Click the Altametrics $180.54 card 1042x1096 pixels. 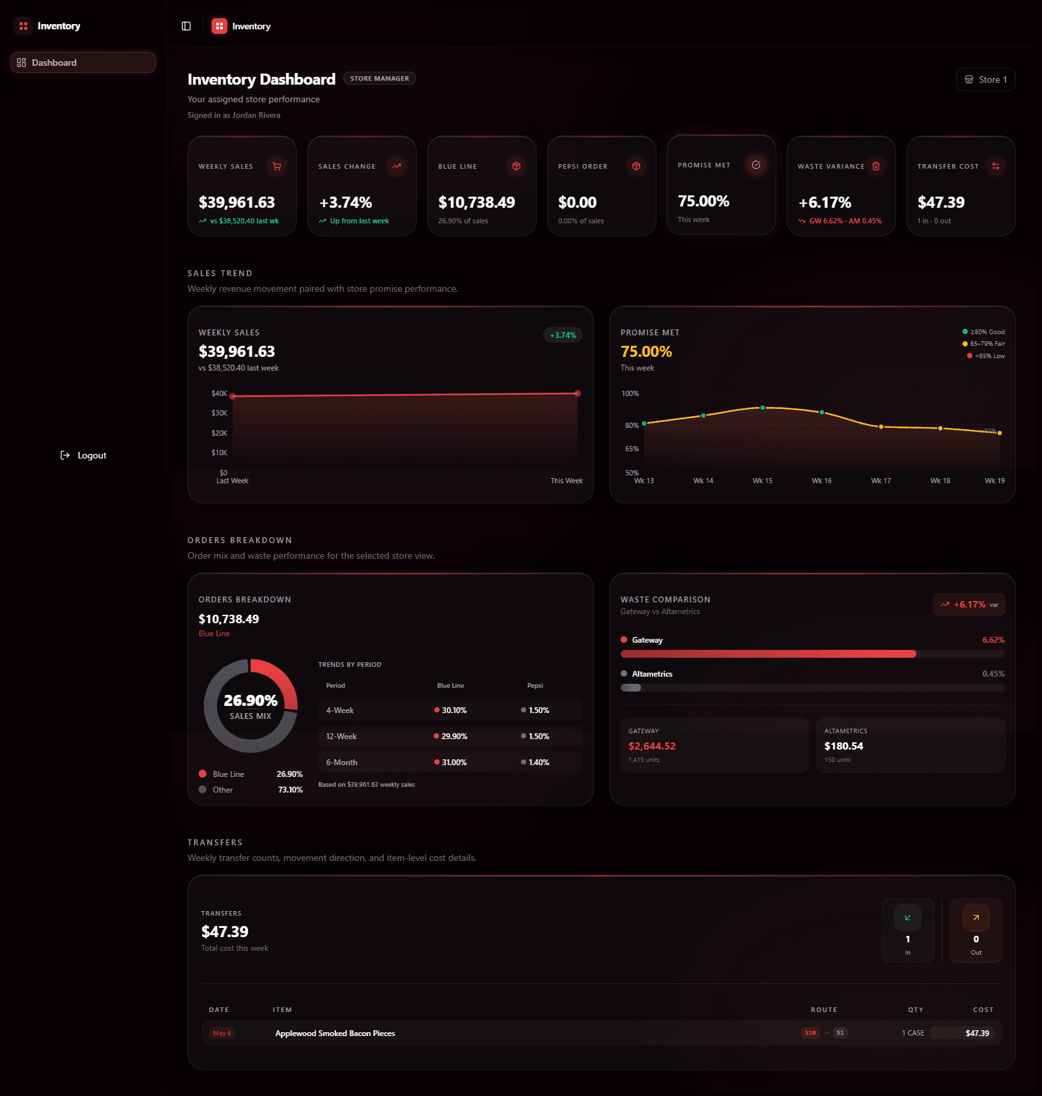910,746
